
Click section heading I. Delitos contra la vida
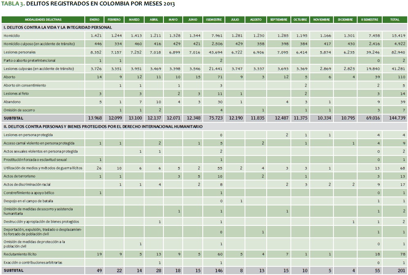[57, 27]
